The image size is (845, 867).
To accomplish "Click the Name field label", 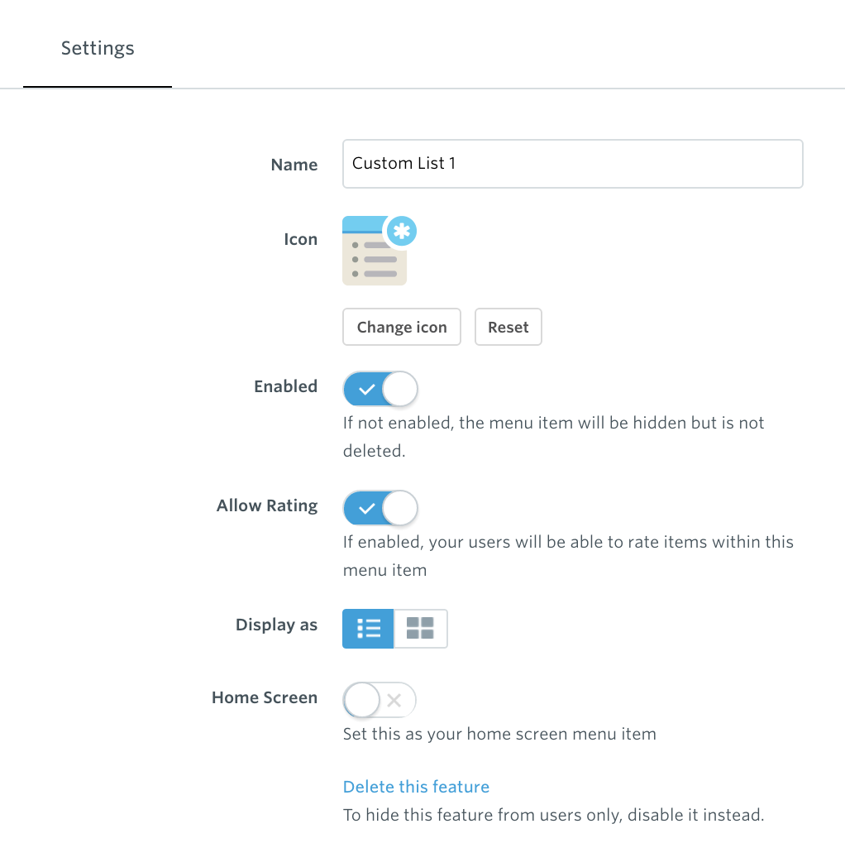I will click(294, 165).
